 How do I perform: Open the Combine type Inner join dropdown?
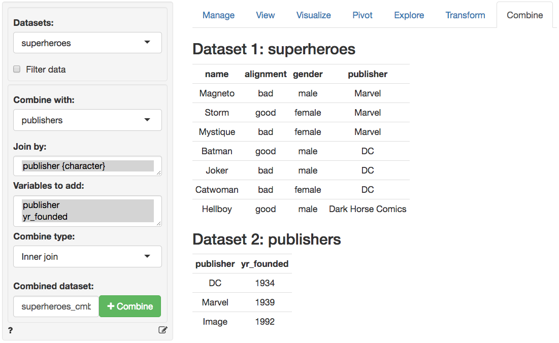tap(87, 257)
